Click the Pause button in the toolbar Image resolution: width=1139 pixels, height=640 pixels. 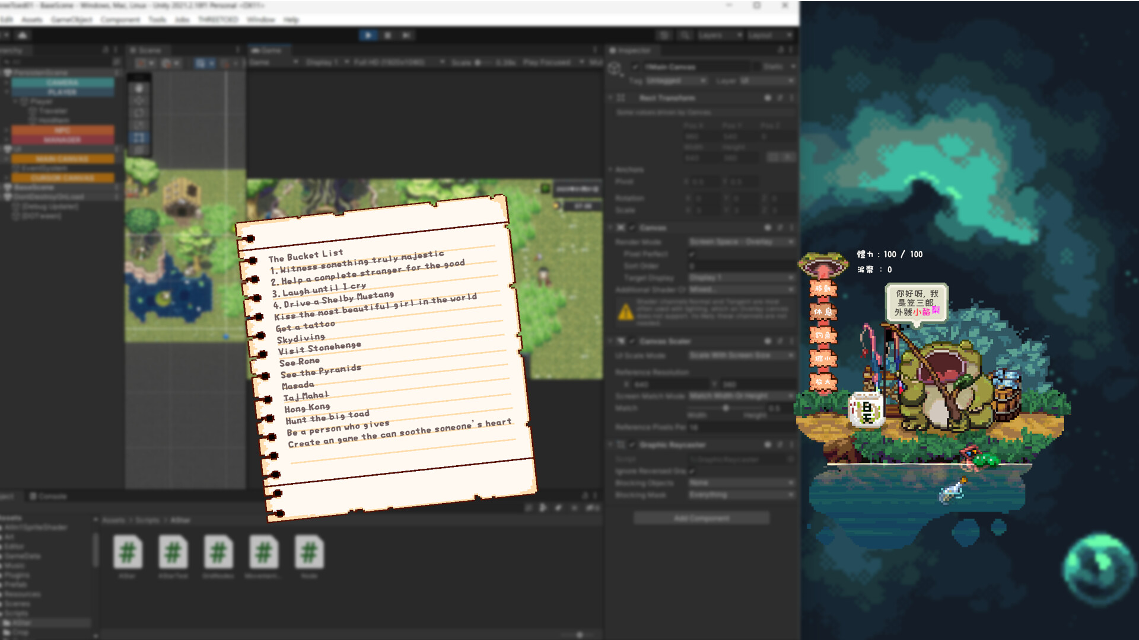tap(387, 36)
